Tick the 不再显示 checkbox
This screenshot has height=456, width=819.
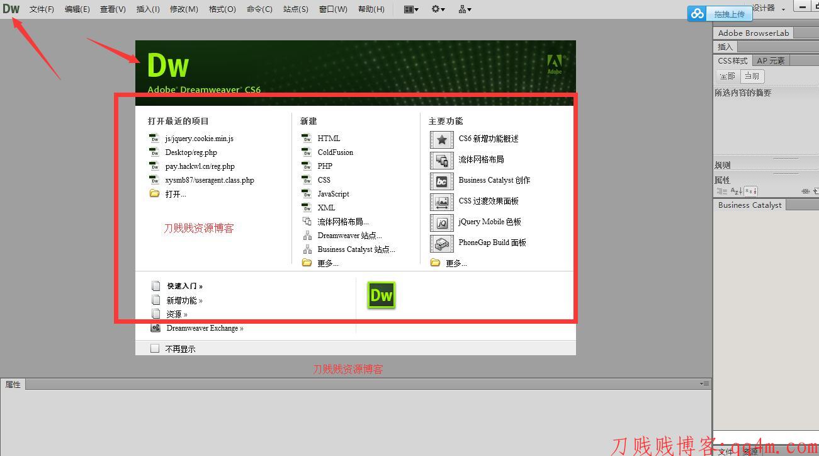tap(155, 348)
